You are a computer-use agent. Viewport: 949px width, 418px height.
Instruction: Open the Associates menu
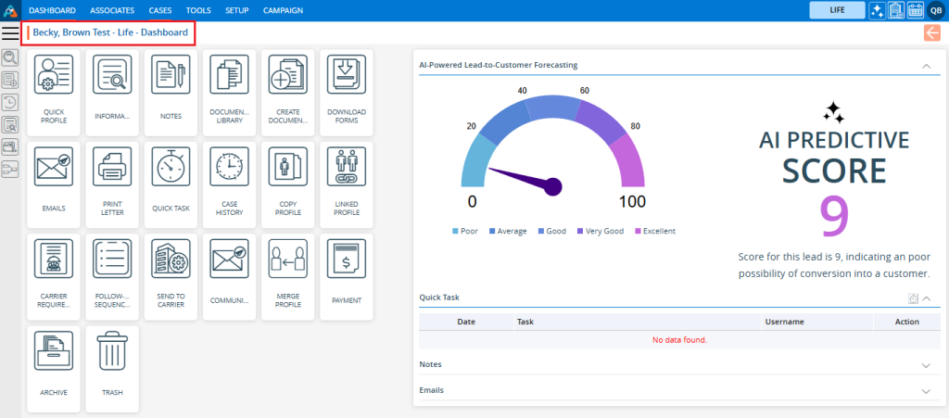tap(112, 10)
